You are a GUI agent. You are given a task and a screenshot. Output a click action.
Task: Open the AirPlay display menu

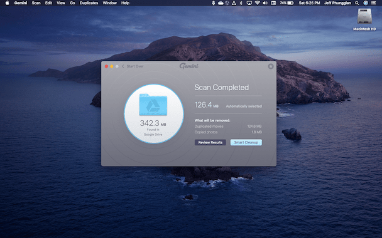click(249, 3)
